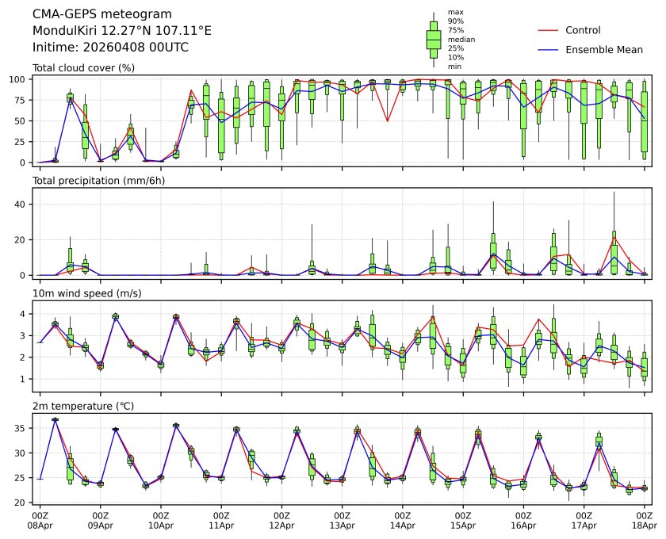Click the red Control legend line

pos(548,30)
